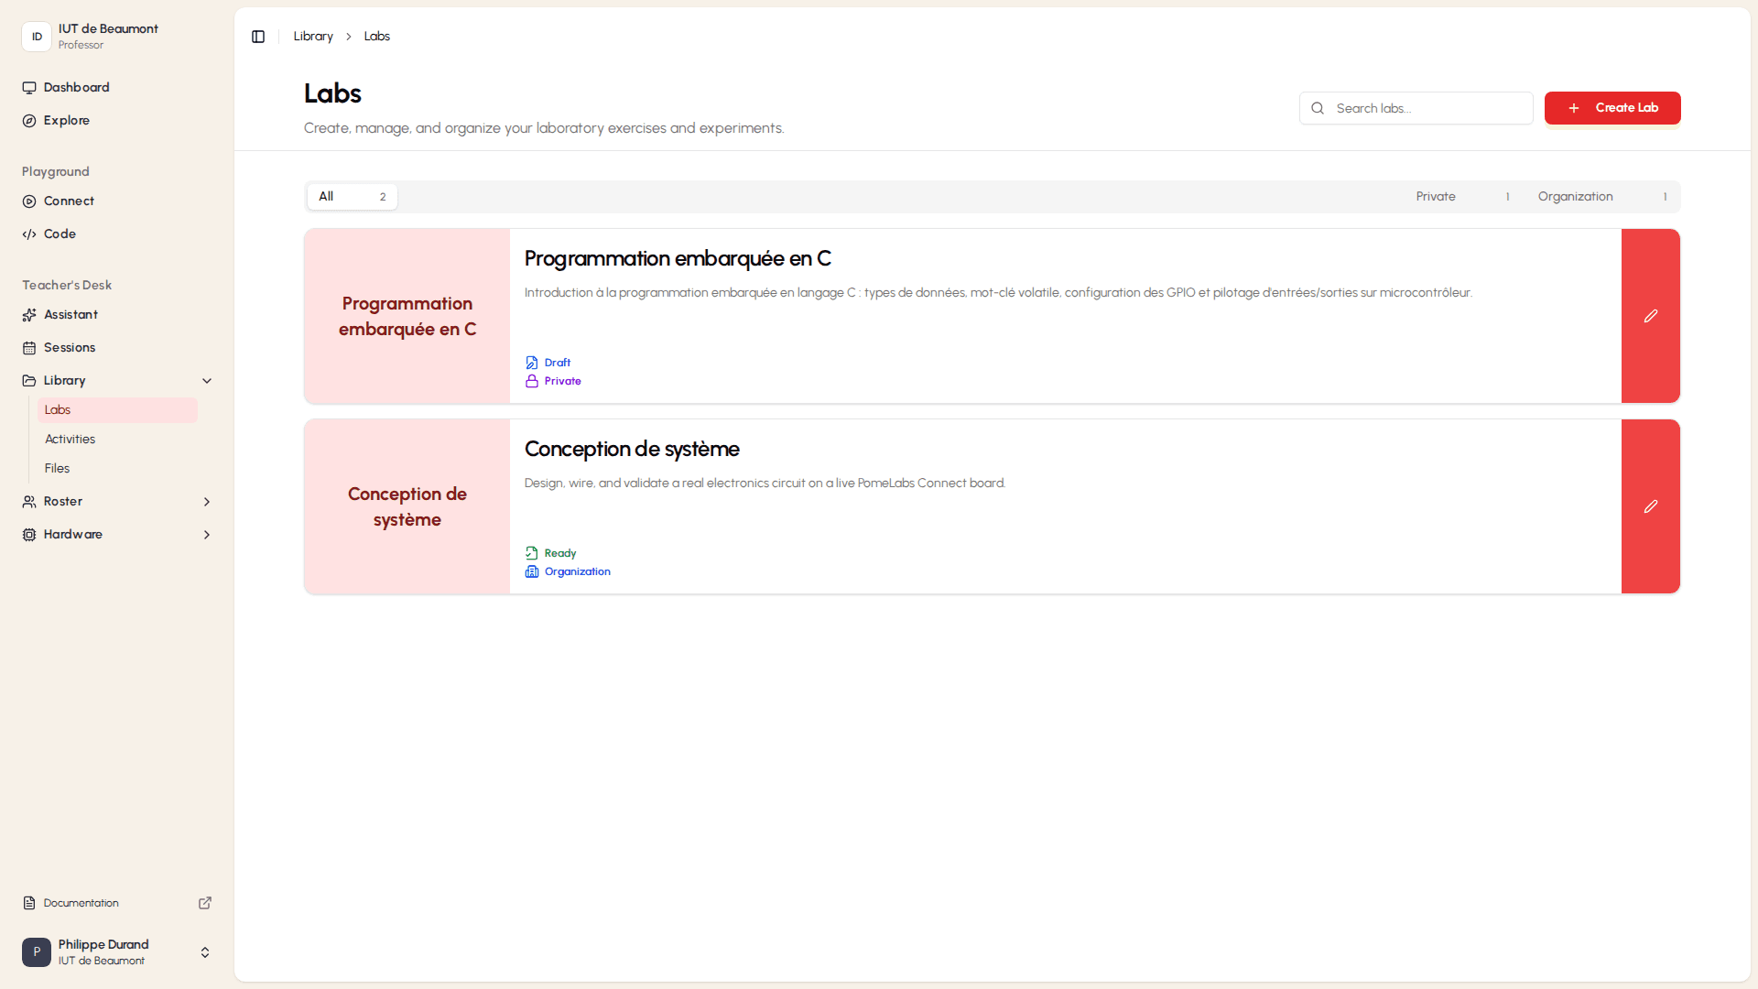
Task: Open Activities in Library submenu
Action: click(x=117, y=440)
